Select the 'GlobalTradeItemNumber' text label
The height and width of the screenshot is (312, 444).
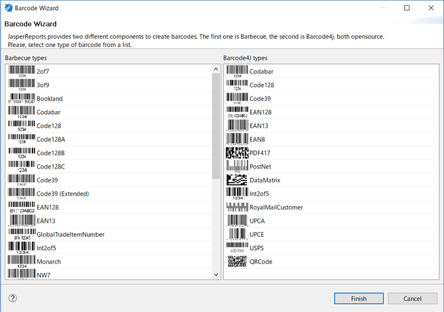(70, 235)
